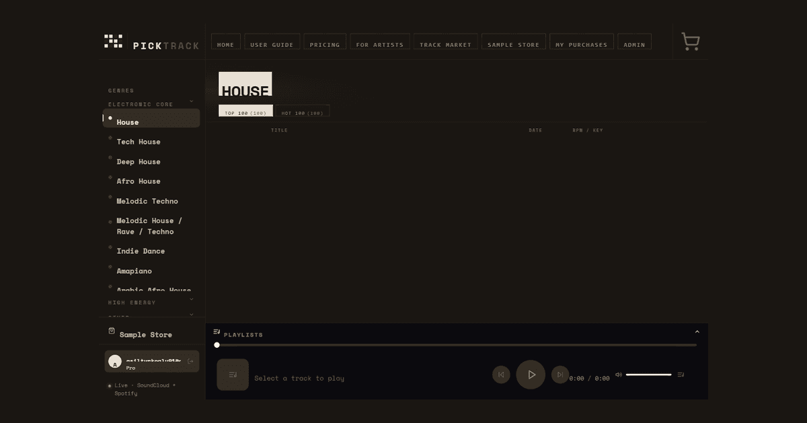The height and width of the screenshot is (423, 807).
Task: Open the Admin page
Action: pos(634,42)
